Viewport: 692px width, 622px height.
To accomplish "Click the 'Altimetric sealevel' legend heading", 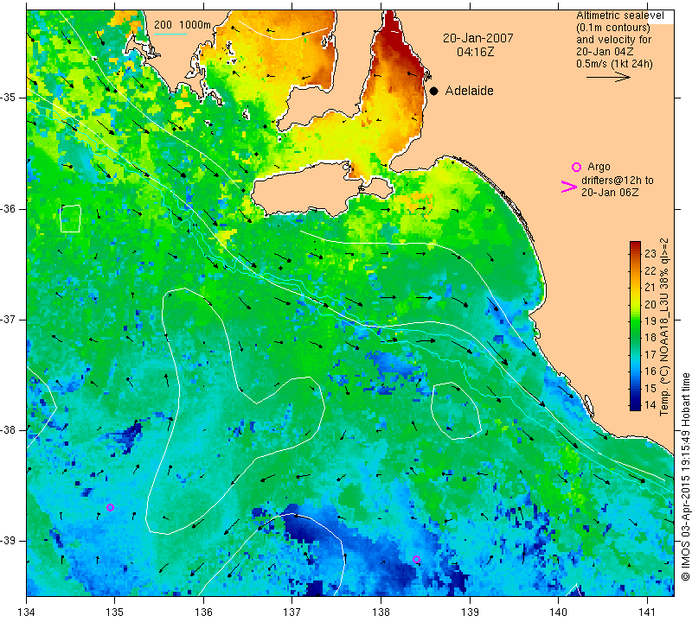I will click(x=619, y=16).
